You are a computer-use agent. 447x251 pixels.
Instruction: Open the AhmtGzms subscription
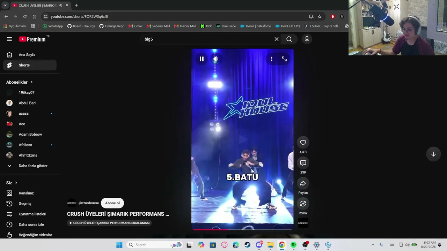point(30,155)
